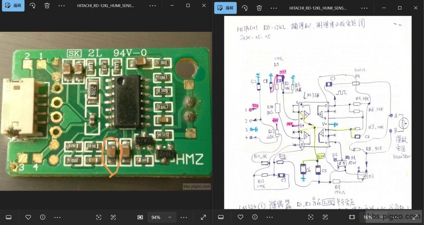Click the PCB photo in left window
Screen dimensions: 424x225
[x=106, y=111]
